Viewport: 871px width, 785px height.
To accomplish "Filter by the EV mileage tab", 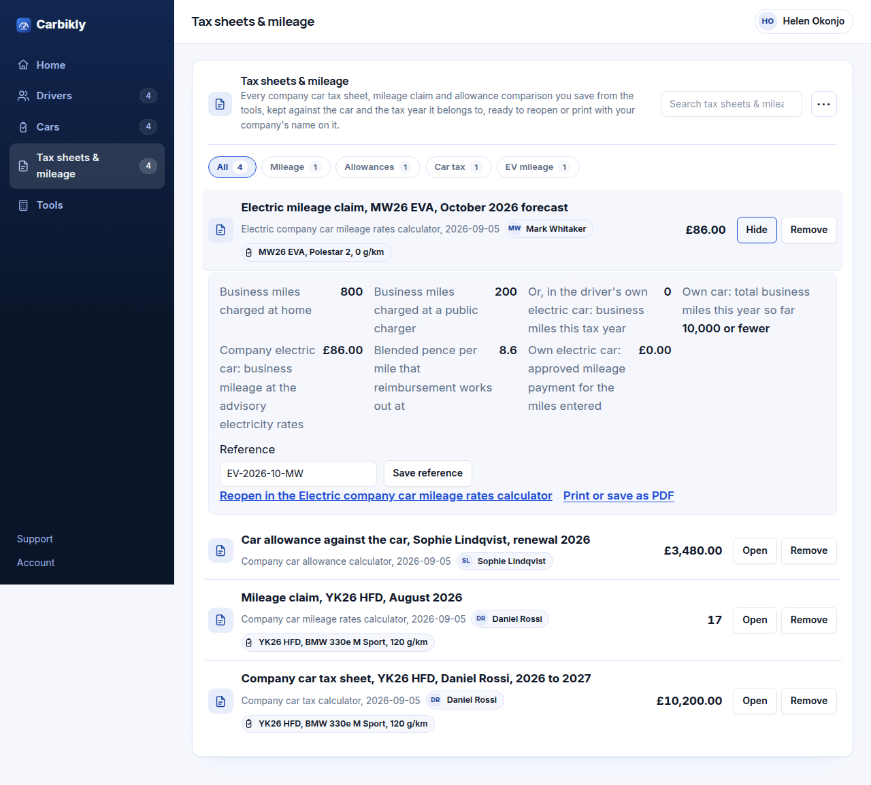I will pos(538,167).
